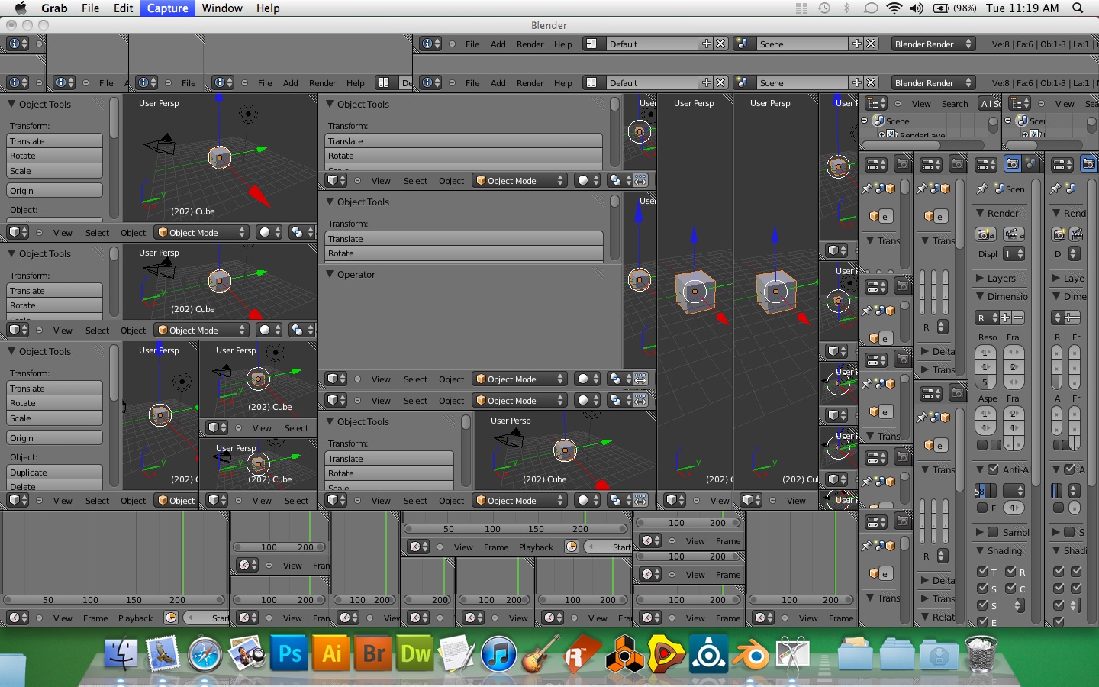Viewport: 1099px width, 687px height.
Task: Expand the Operator panel
Action: 330,274
